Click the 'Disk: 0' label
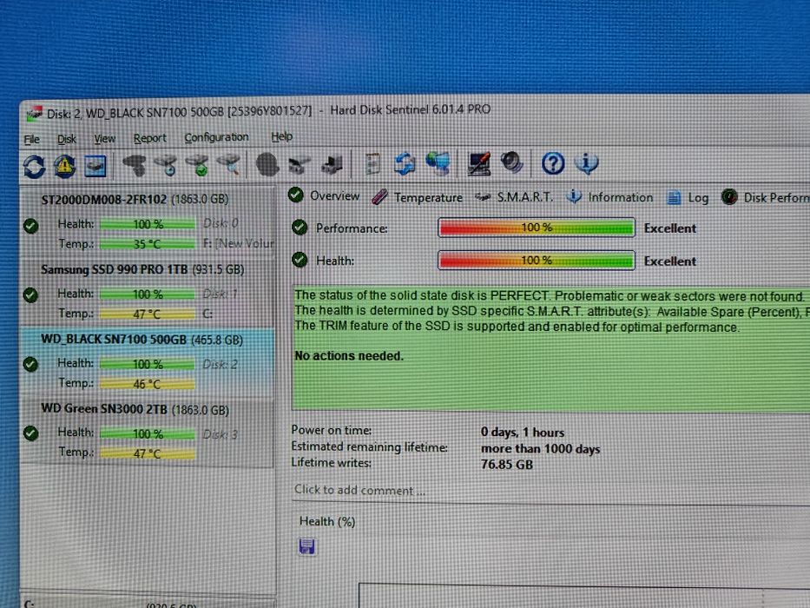Image resolution: width=810 pixels, height=608 pixels. pyautogui.click(x=221, y=223)
